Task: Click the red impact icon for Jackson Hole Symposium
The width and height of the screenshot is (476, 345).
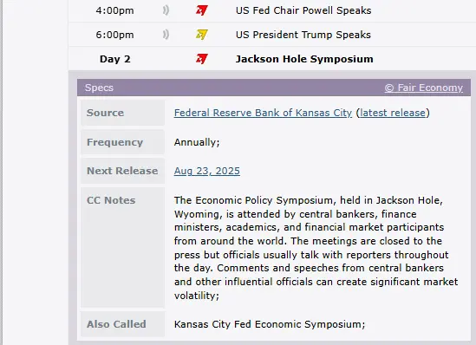Action: point(201,59)
